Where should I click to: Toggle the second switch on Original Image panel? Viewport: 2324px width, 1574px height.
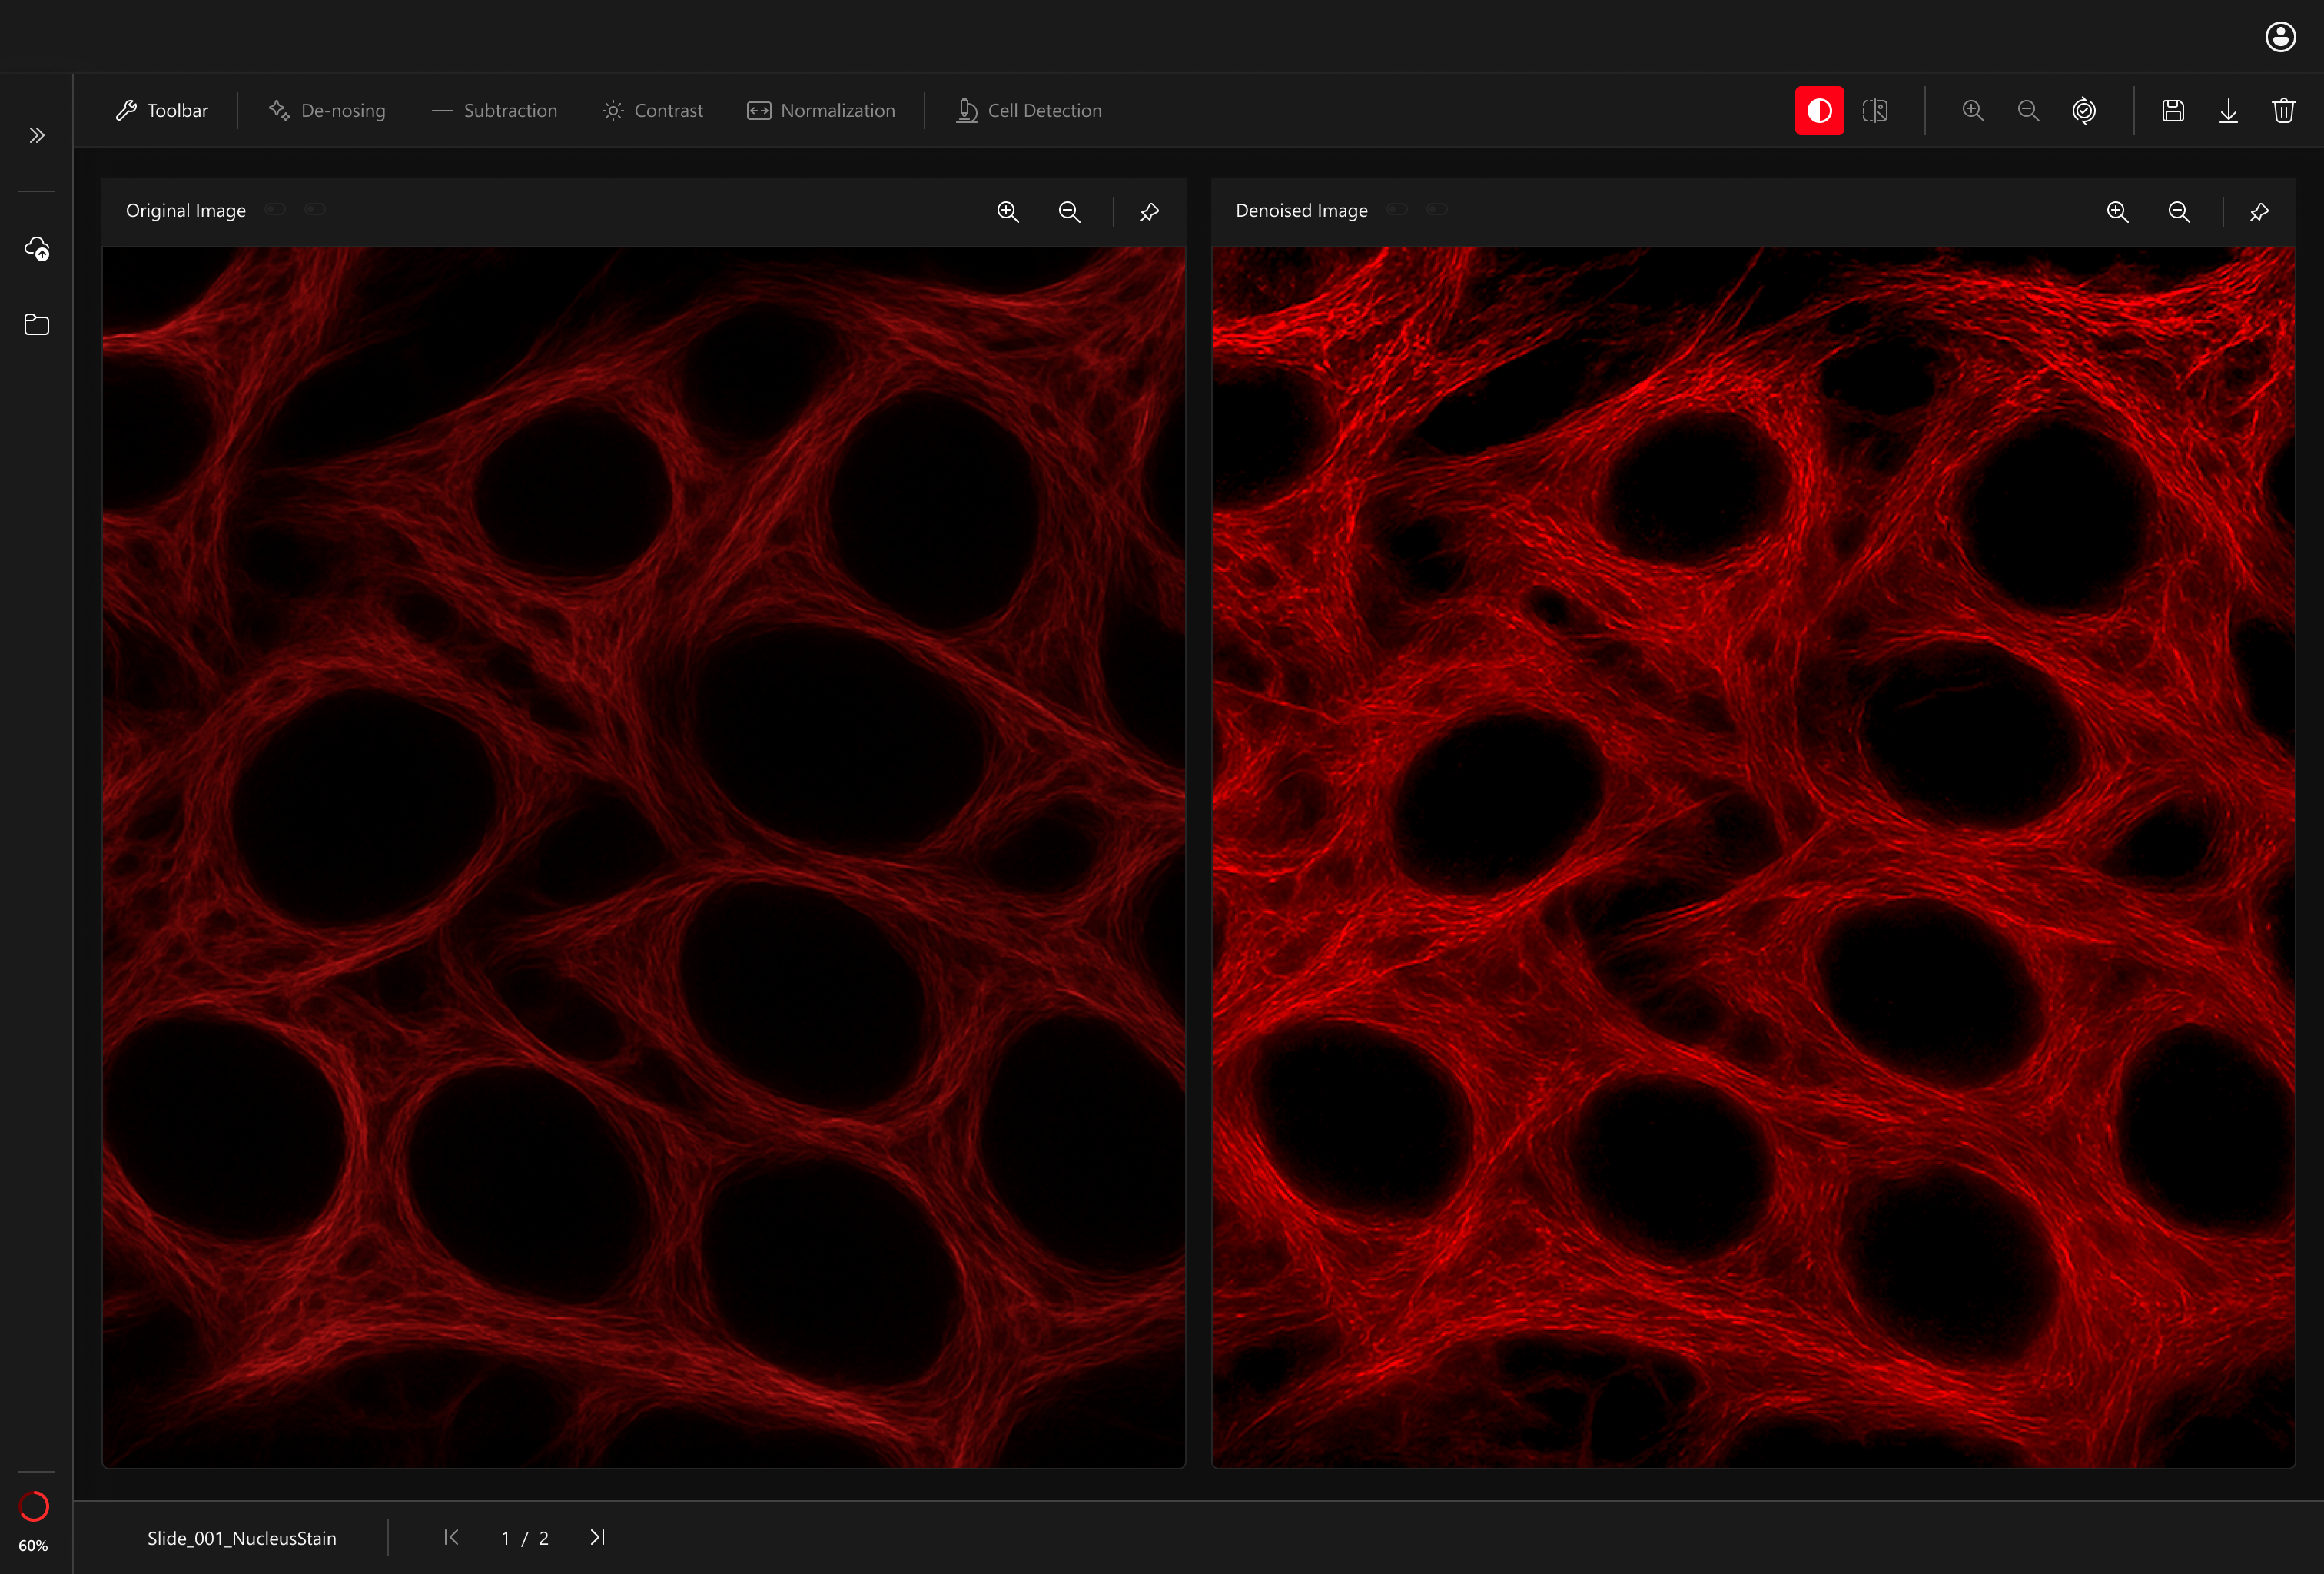coord(317,210)
